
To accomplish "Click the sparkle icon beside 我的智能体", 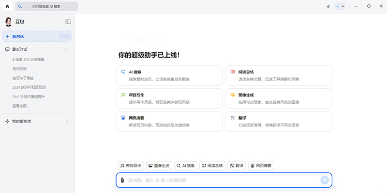I will 7,122.
